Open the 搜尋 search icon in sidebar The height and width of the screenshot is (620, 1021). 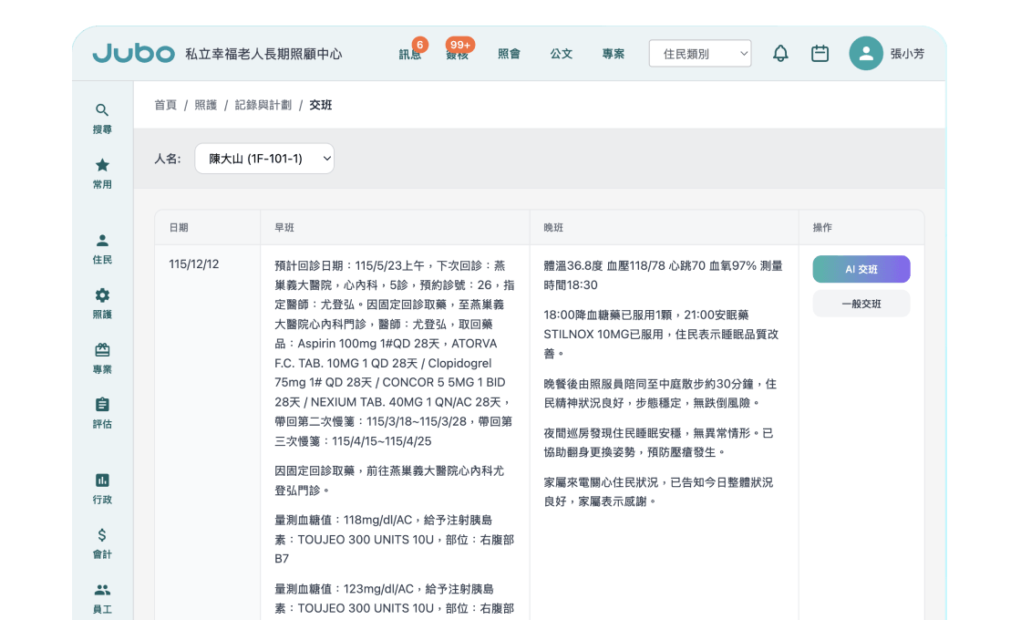[x=102, y=110]
